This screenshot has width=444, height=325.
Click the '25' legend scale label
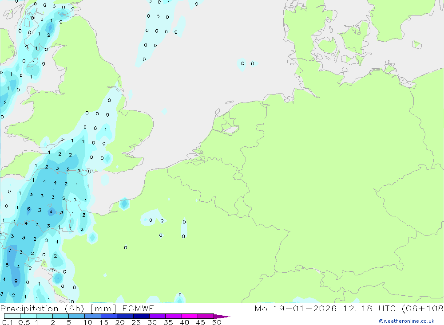click(x=136, y=322)
